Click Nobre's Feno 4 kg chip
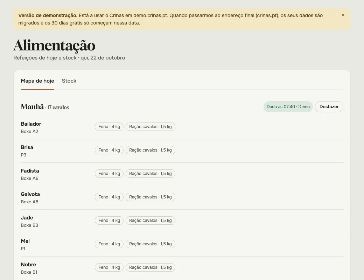The image size is (364, 280). [109, 267]
